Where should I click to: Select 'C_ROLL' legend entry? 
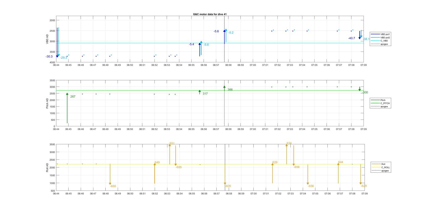click(380, 167)
